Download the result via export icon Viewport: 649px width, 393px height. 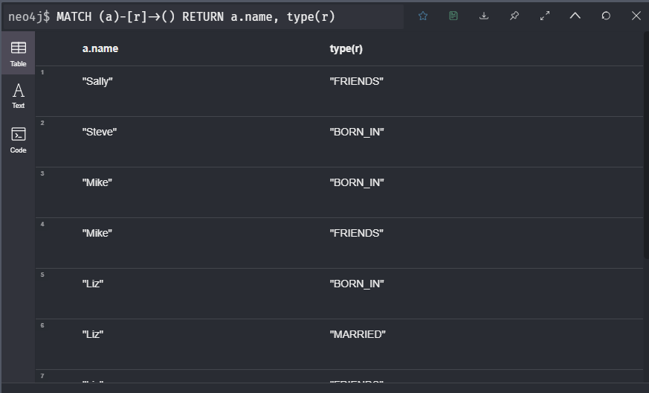click(484, 16)
